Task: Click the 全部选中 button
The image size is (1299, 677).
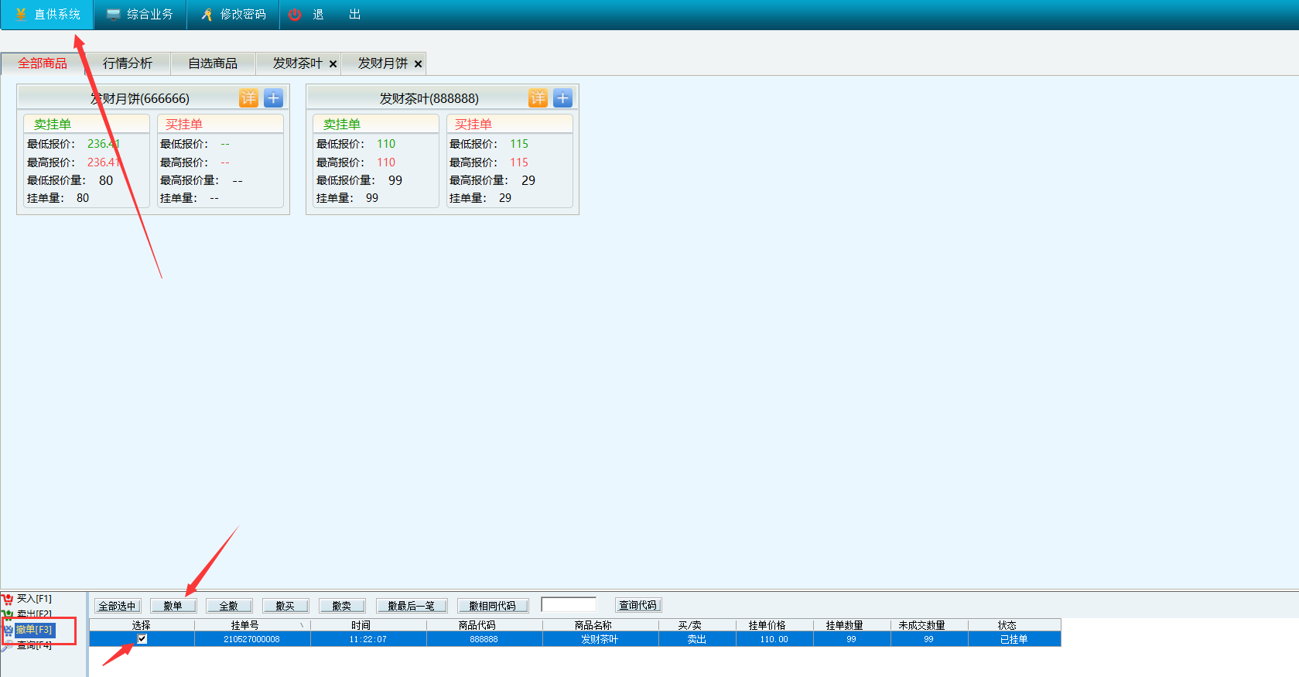Action: [118, 606]
